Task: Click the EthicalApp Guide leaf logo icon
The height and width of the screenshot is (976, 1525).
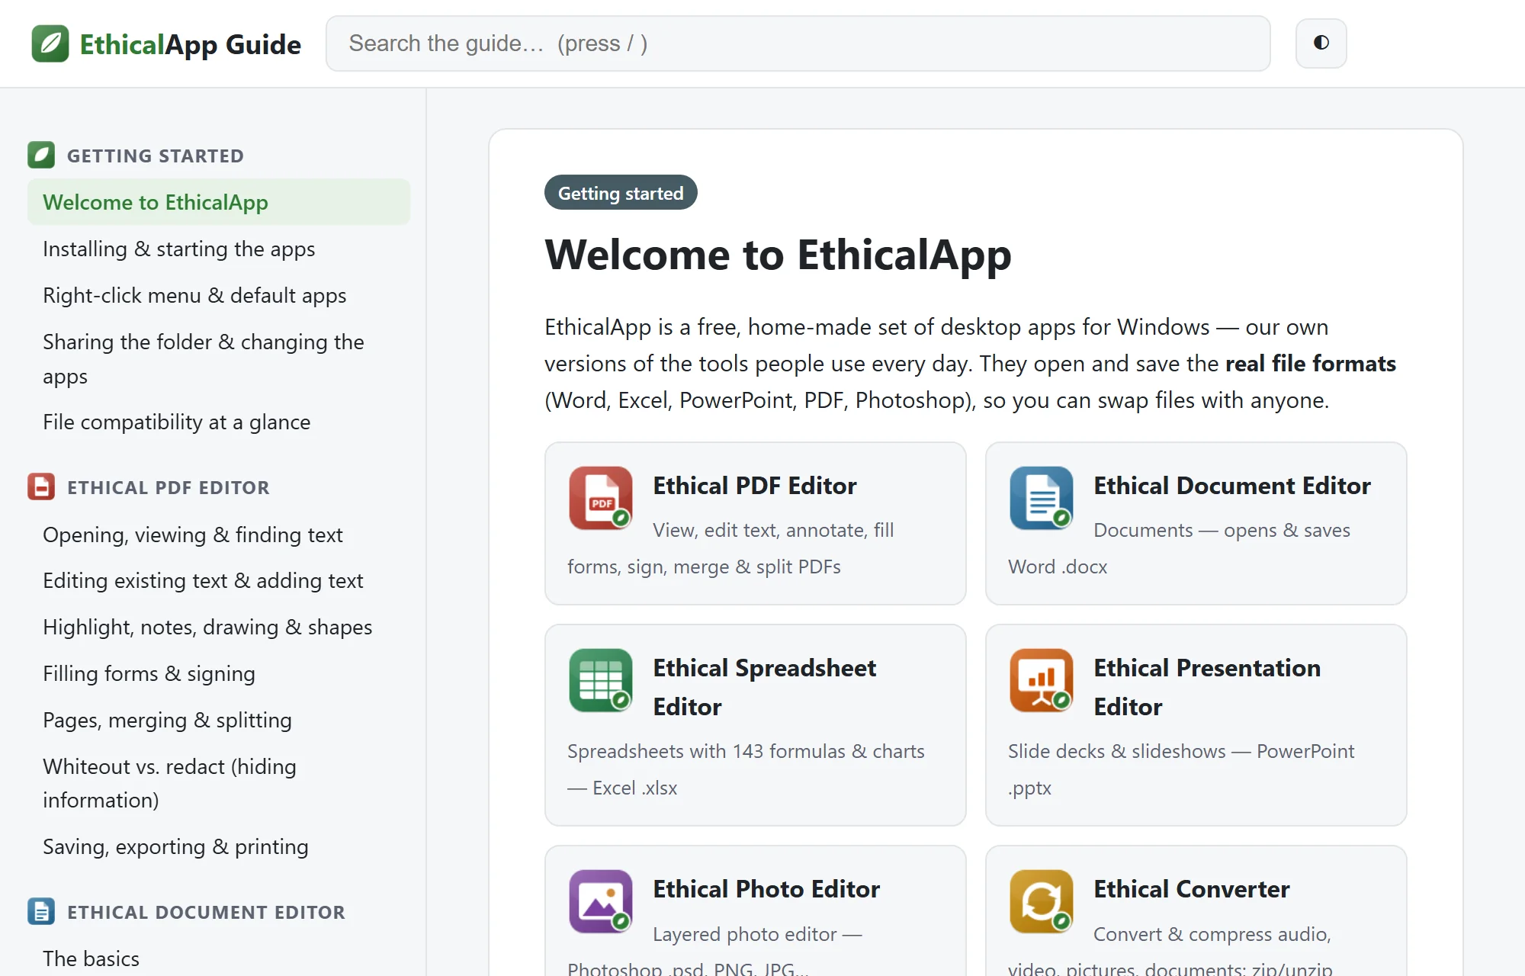Action: 50,43
